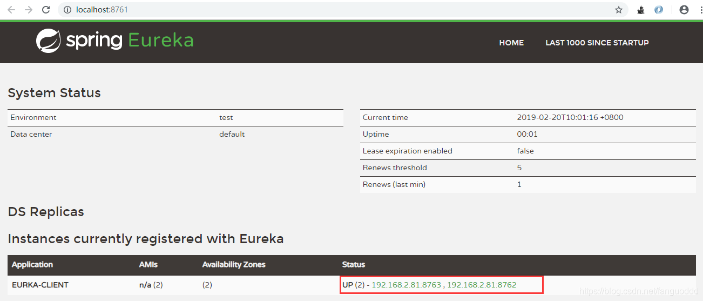Select Lease expiration enabled value 'false'
The image size is (703, 301).
(525, 151)
